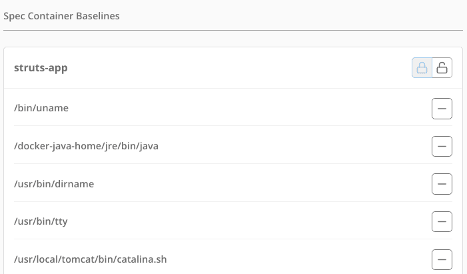Click the struts-app container name
The image size is (467, 274).
(41, 68)
